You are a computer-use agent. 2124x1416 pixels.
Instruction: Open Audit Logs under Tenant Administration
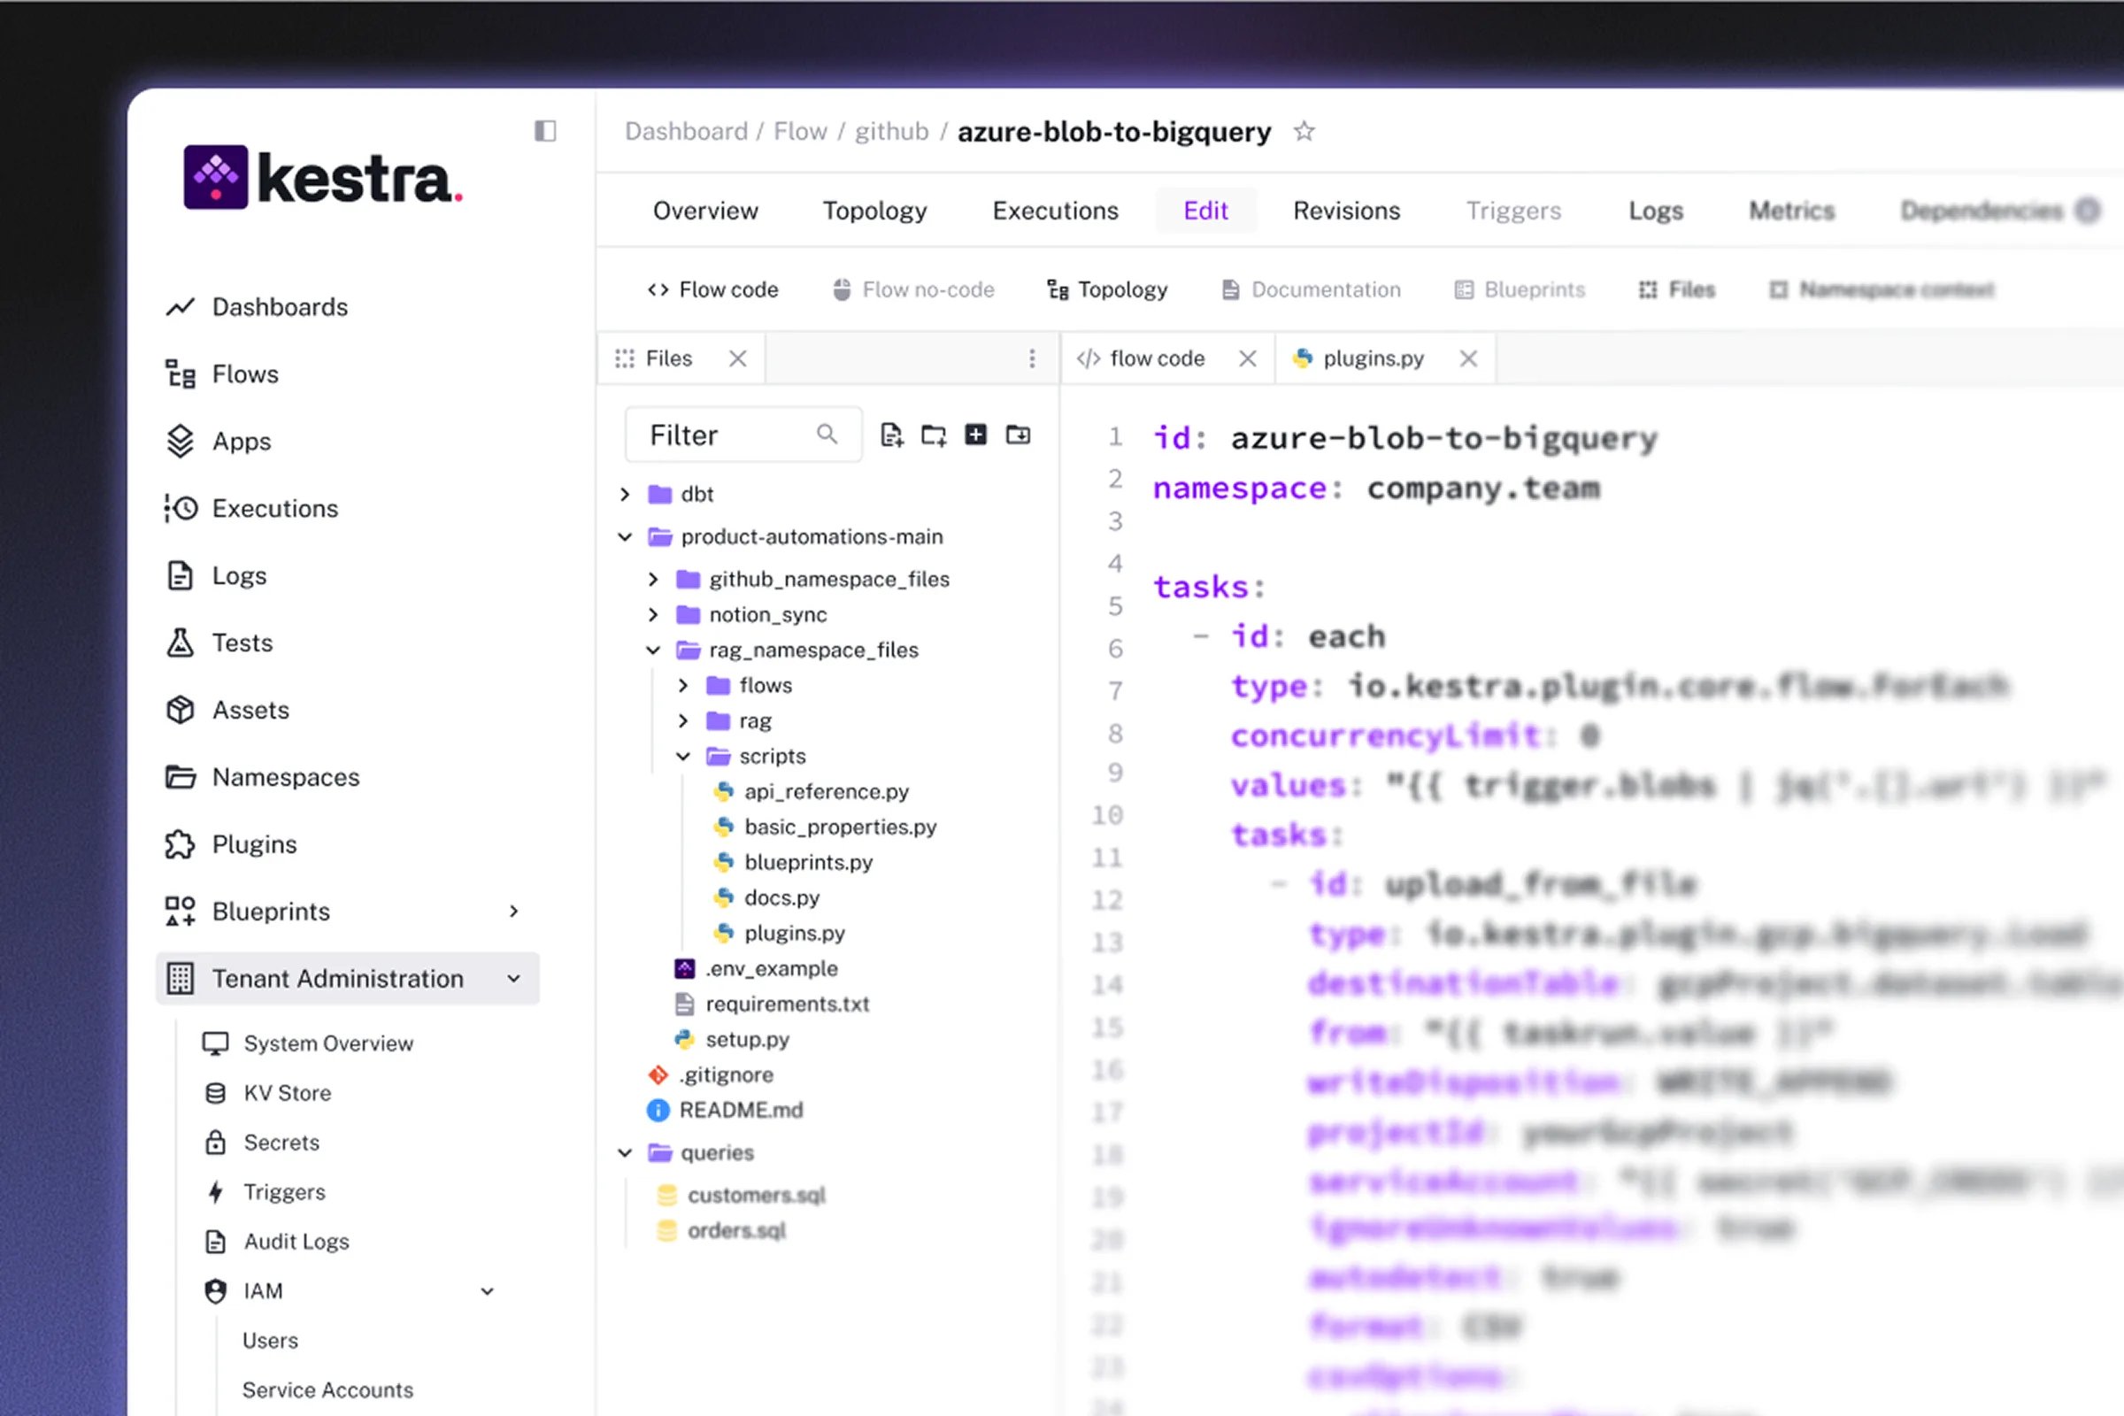(x=296, y=1241)
